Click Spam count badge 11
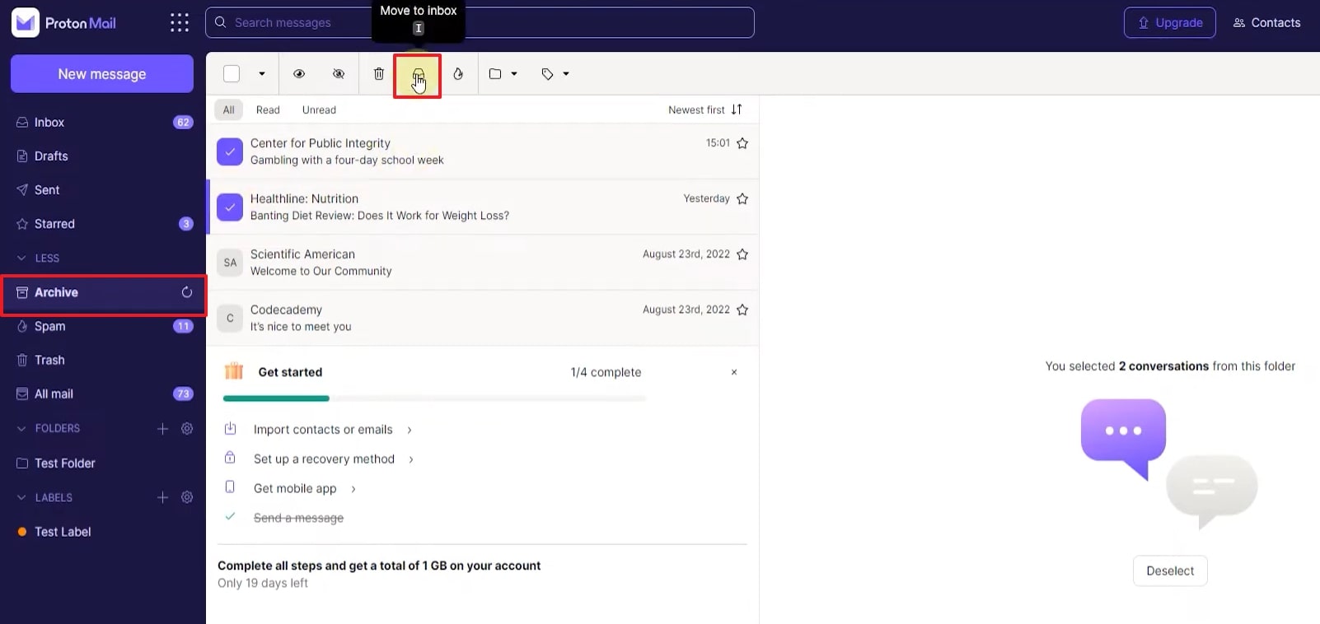The image size is (1320, 624). [183, 326]
